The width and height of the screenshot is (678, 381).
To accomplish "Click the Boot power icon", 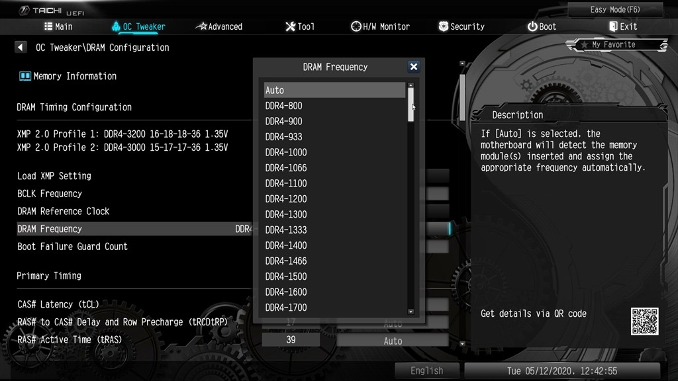I will pos(532,26).
